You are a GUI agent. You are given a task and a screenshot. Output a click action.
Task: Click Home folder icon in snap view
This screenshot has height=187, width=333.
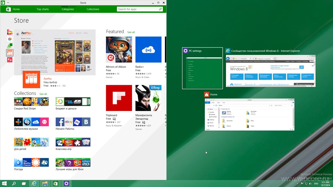click(x=207, y=95)
